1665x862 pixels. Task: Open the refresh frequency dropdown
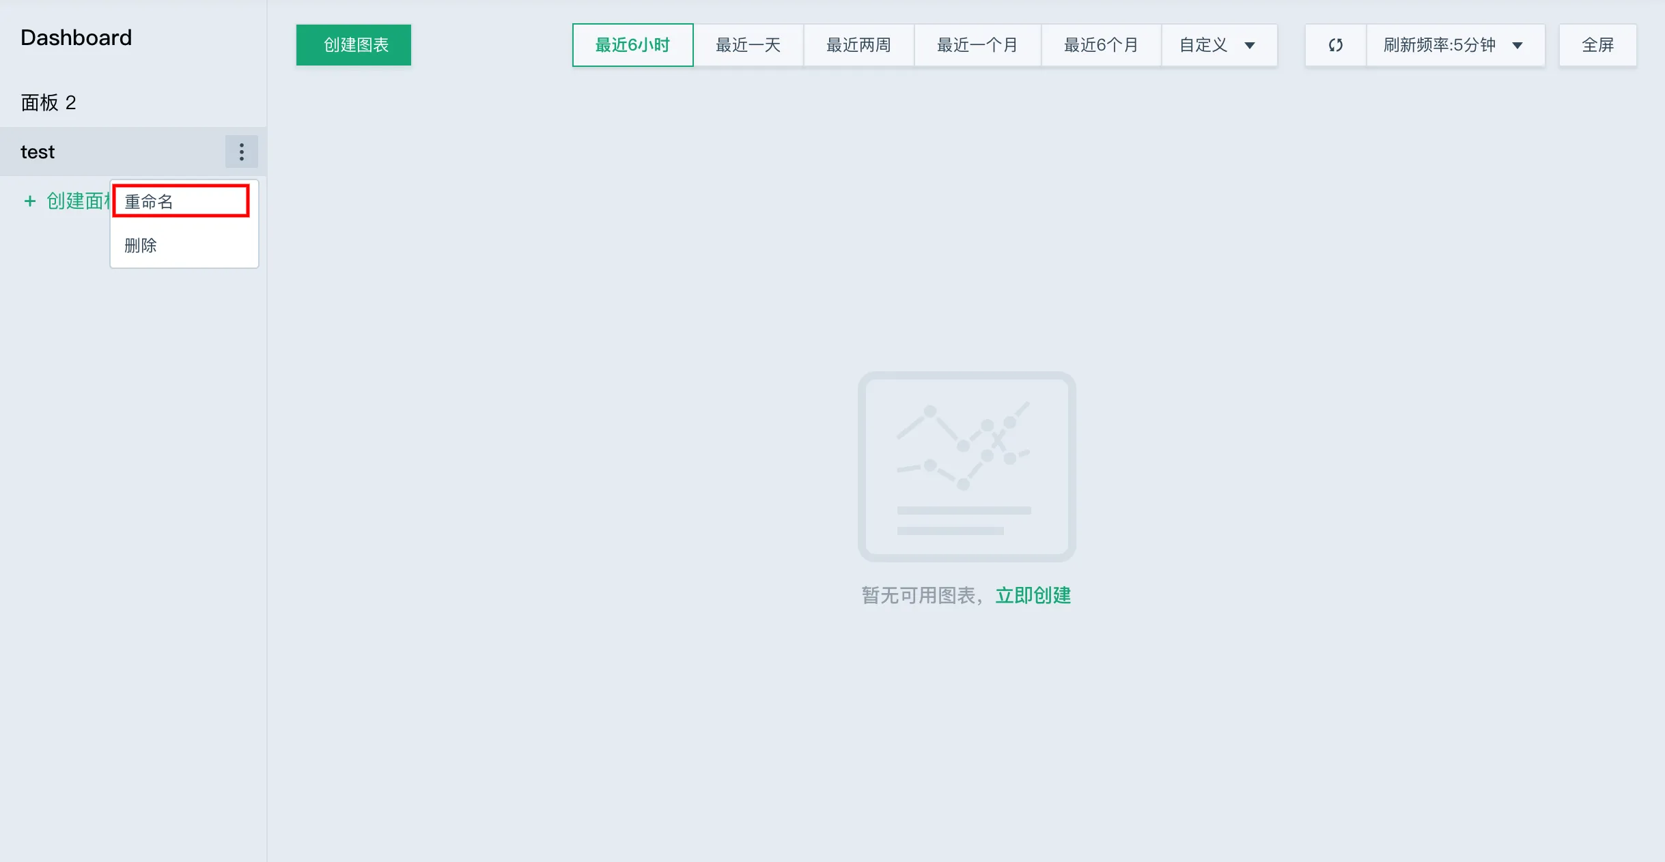click(1455, 45)
